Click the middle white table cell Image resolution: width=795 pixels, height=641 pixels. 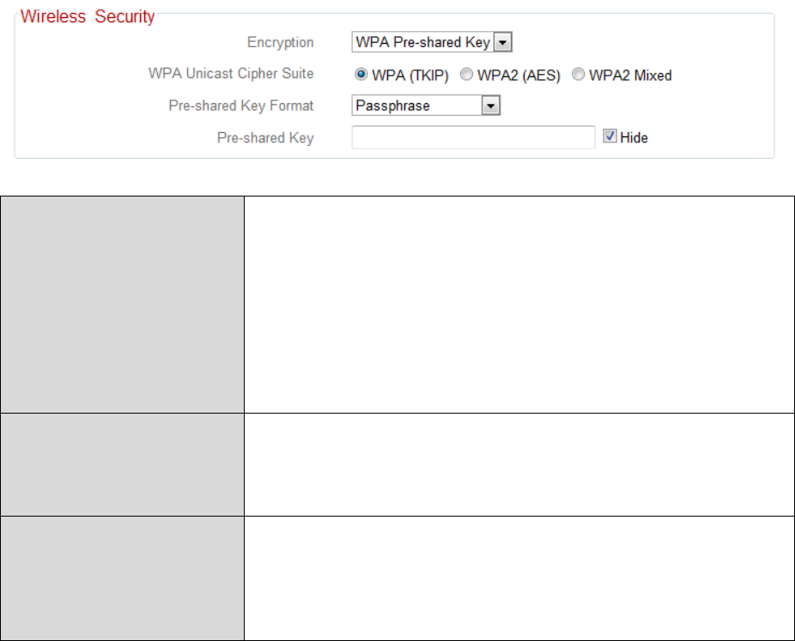(518, 464)
